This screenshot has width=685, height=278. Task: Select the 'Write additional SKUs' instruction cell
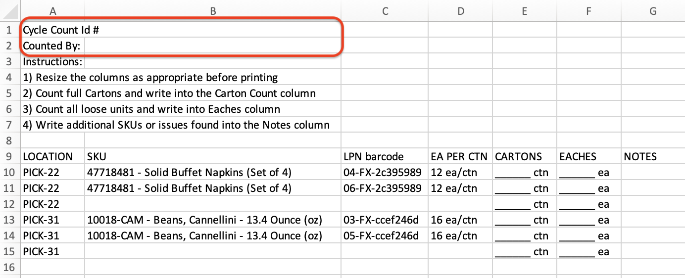176,125
